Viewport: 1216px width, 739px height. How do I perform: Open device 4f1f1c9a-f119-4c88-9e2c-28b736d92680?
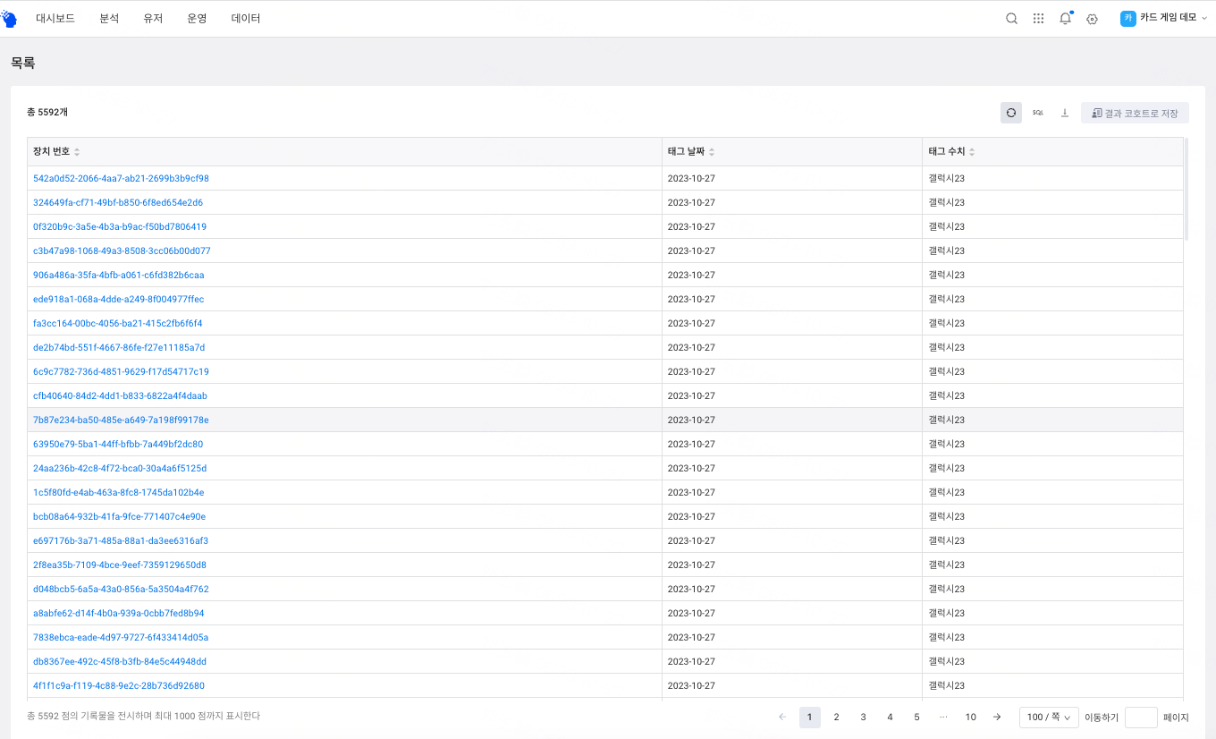coord(119,685)
